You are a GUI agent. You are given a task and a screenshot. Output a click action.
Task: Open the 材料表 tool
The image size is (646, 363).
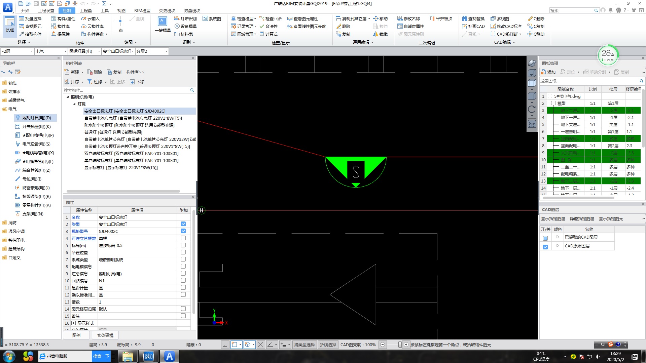pyautogui.click(x=183, y=34)
